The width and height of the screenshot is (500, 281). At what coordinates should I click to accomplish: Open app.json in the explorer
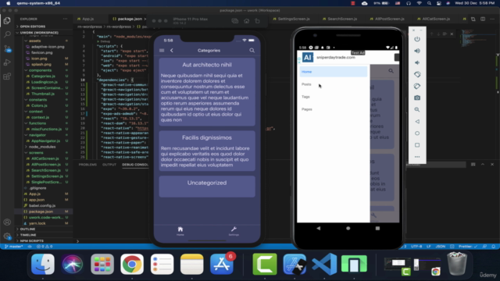point(37,200)
